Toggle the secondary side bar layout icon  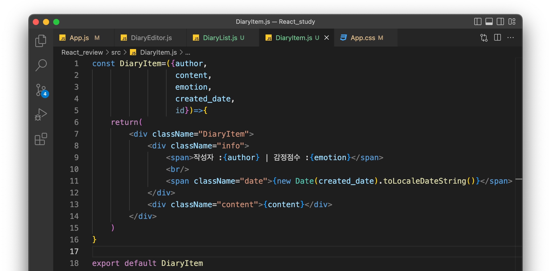[x=500, y=22]
